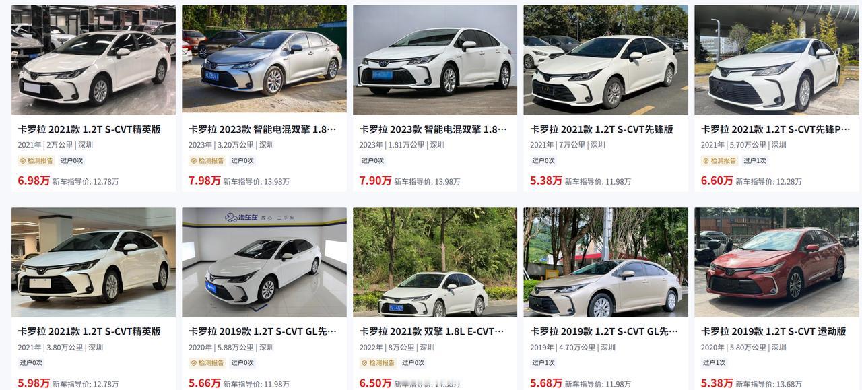Open 2023款 智能电混双擎 title with 1.81万公里

(433, 129)
